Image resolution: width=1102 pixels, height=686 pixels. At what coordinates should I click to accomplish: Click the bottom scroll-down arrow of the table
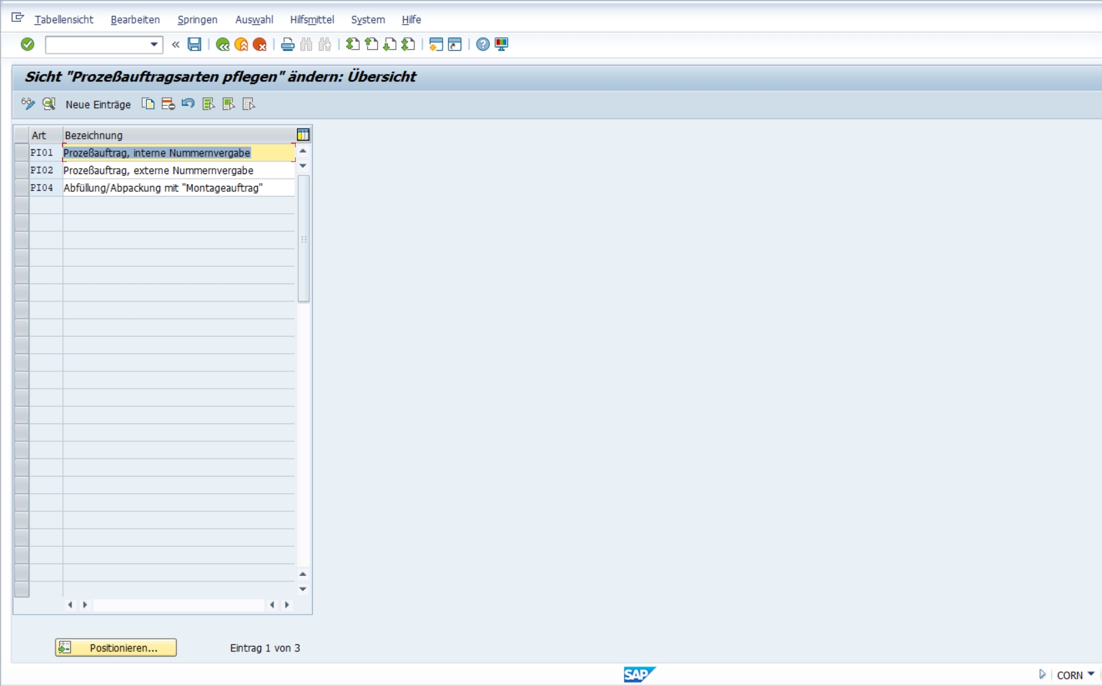click(x=303, y=589)
